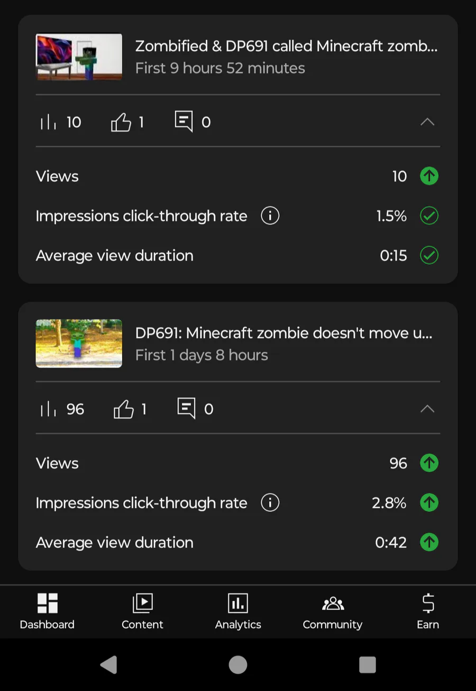Open the Dashboard tab
The width and height of the screenshot is (476, 691).
pyautogui.click(x=47, y=611)
